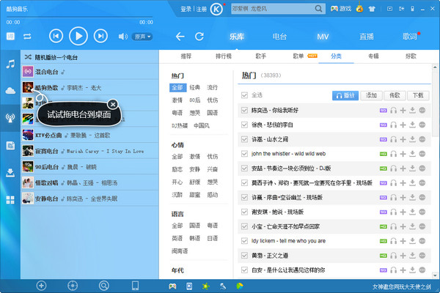440x293 pixels.
Task: Close the 试试拖电台到桌面 tooltip
Action: (x=112, y=104)
